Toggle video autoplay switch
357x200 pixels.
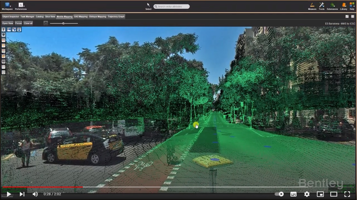pos(279,194)
